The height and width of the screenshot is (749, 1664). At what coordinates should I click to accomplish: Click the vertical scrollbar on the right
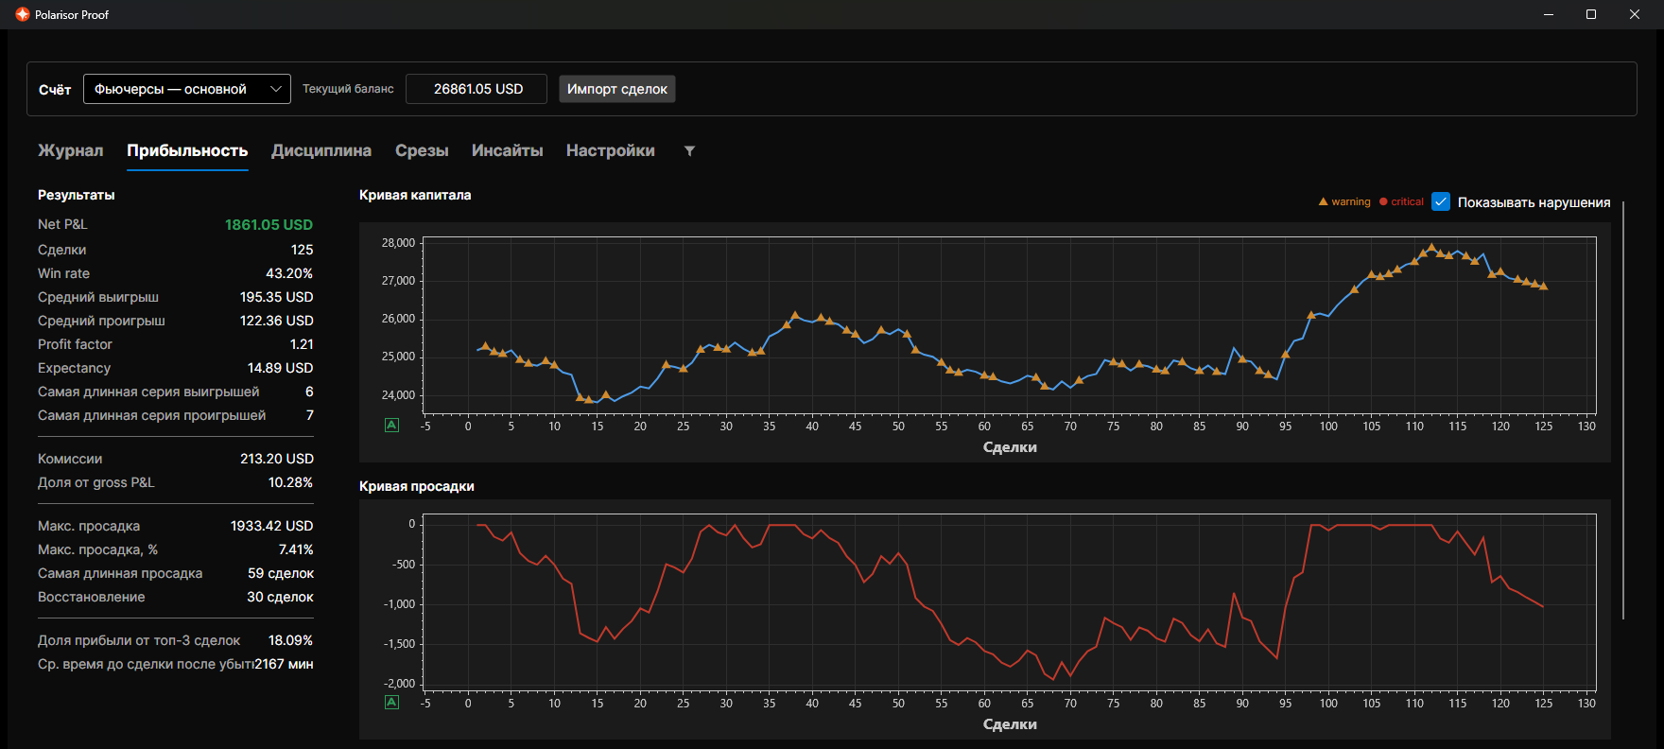(x=1623, y=409)
